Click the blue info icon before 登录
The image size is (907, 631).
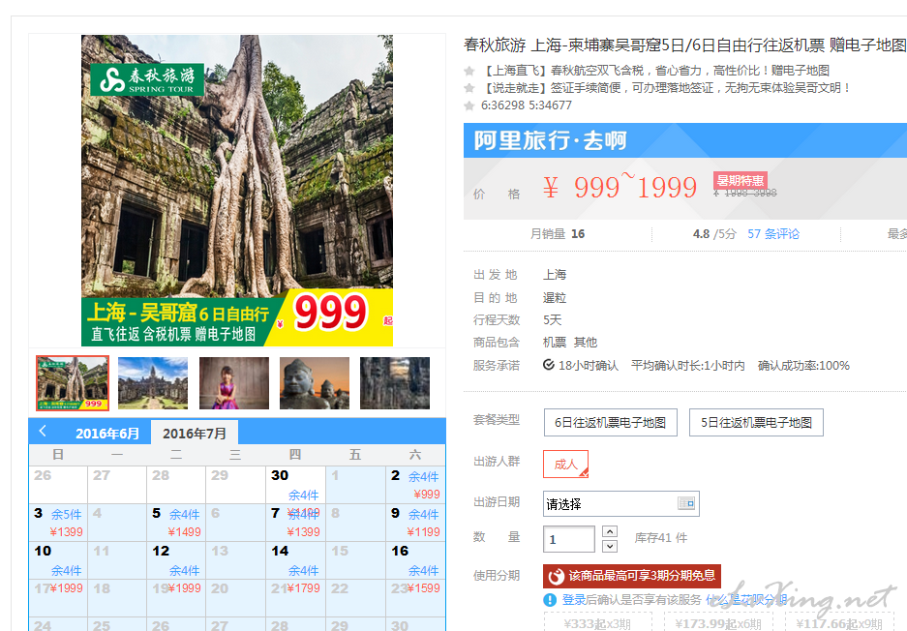click(x=550, y=600)
